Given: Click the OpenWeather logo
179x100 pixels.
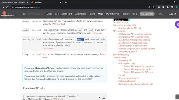Looking at the screenshot, I should click(x=8, y=14).
